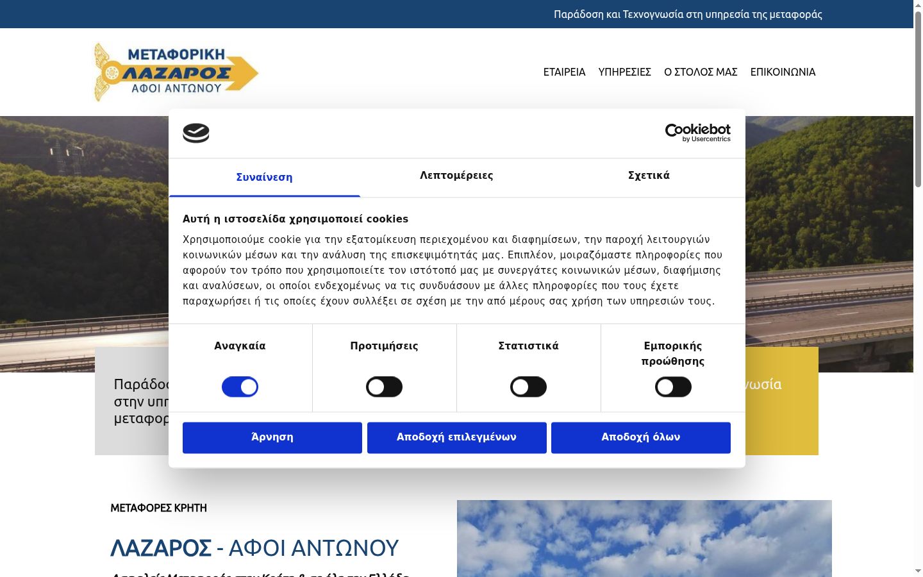
Task: Click the Αποδοχή επιλεγμένων button
Action: (456, 437)
